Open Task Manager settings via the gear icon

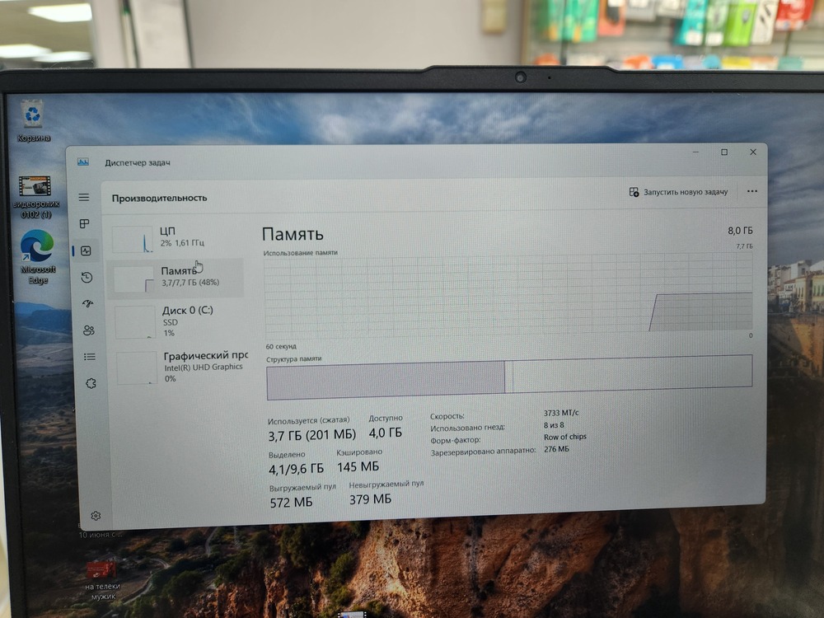pos(95,515)
